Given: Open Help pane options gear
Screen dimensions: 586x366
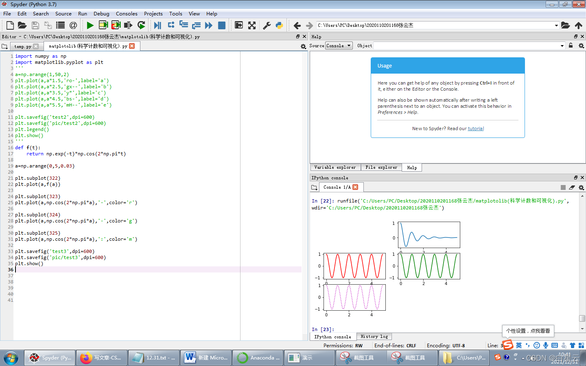Looking at the screenshot, I should [x=581, y=46].
